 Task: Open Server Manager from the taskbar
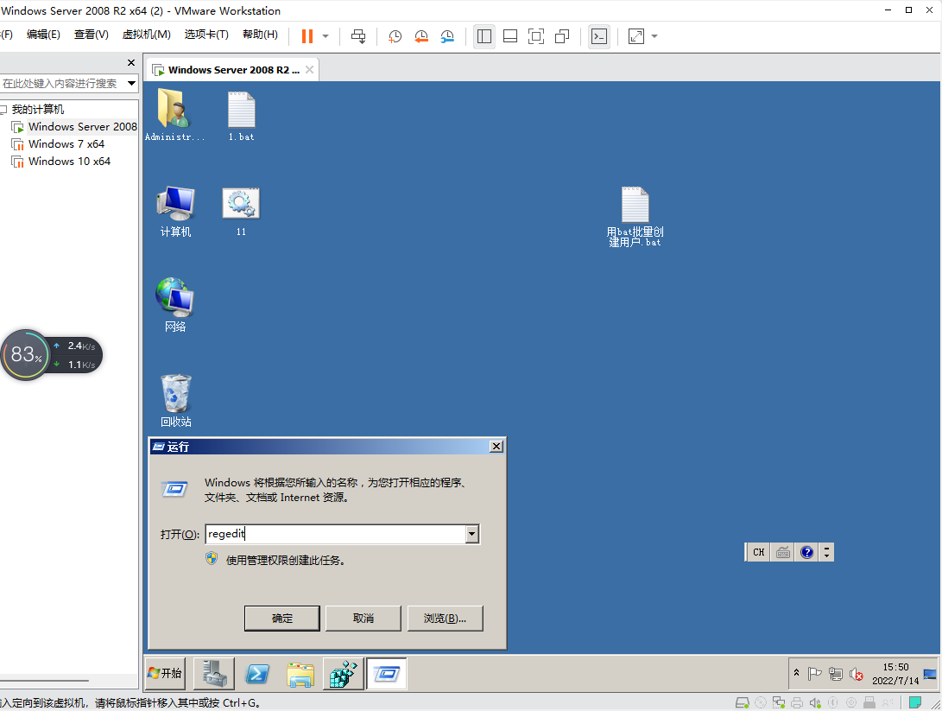pyautogui.click(x=214, y=673)
